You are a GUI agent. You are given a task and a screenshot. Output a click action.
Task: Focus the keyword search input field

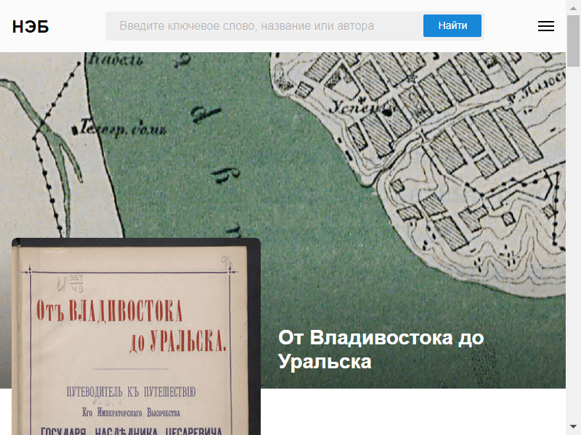click(x=264, y=26)
